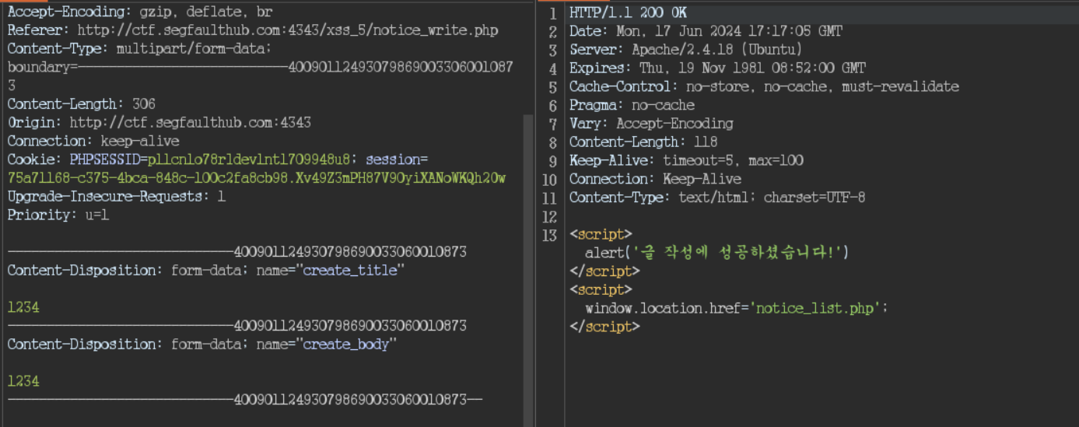Select the Connection: keep-alive request header
Screen dimensions: 1079x427
(93, 142)
